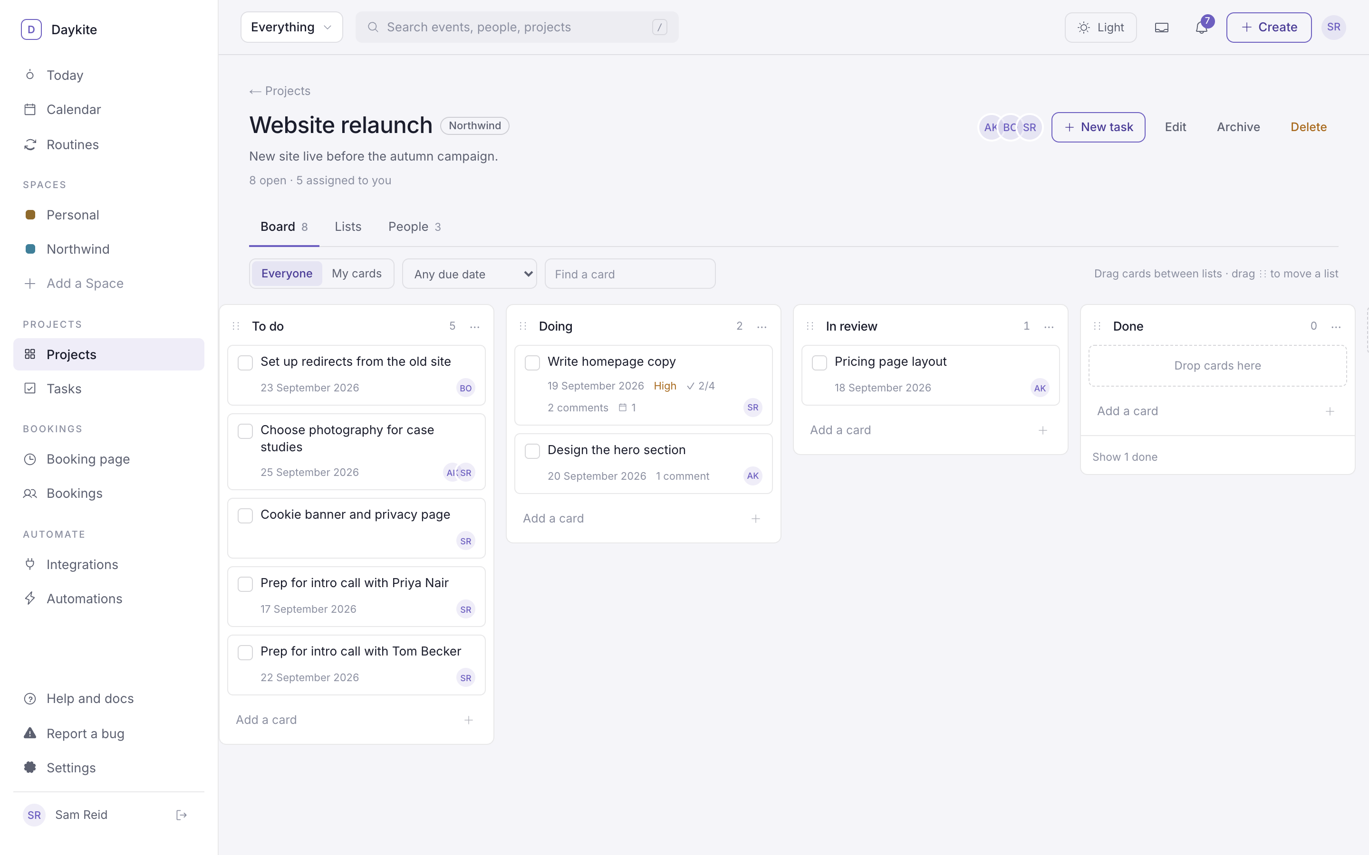Toggle the Light theme switch
This screenshot has height=855, width=1369.
[x=1100, y=27]
